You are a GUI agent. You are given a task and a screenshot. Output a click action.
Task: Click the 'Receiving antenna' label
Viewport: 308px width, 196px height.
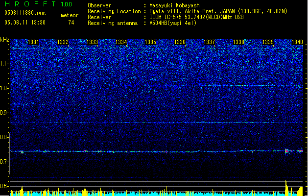click(x=113, y=23)
